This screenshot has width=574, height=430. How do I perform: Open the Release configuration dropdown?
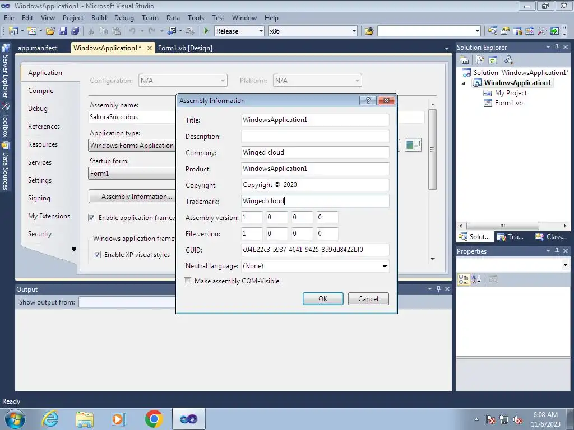click(x=261, y=31)
